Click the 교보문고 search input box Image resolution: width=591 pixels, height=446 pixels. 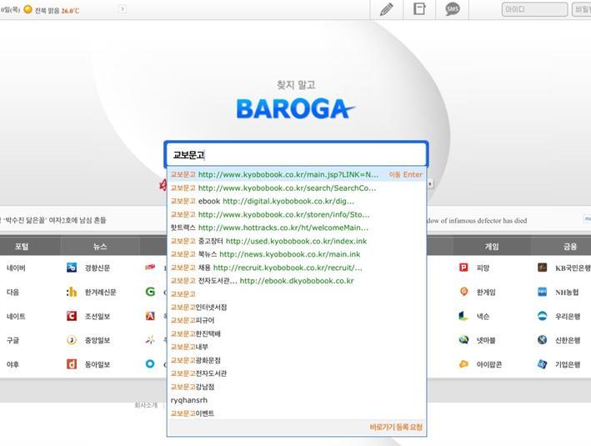point(296,154)
